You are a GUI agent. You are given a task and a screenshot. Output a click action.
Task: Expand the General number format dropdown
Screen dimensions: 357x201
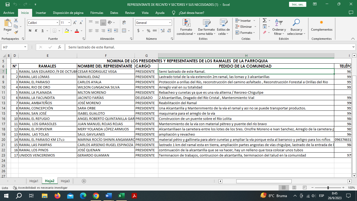click(170, 23)
